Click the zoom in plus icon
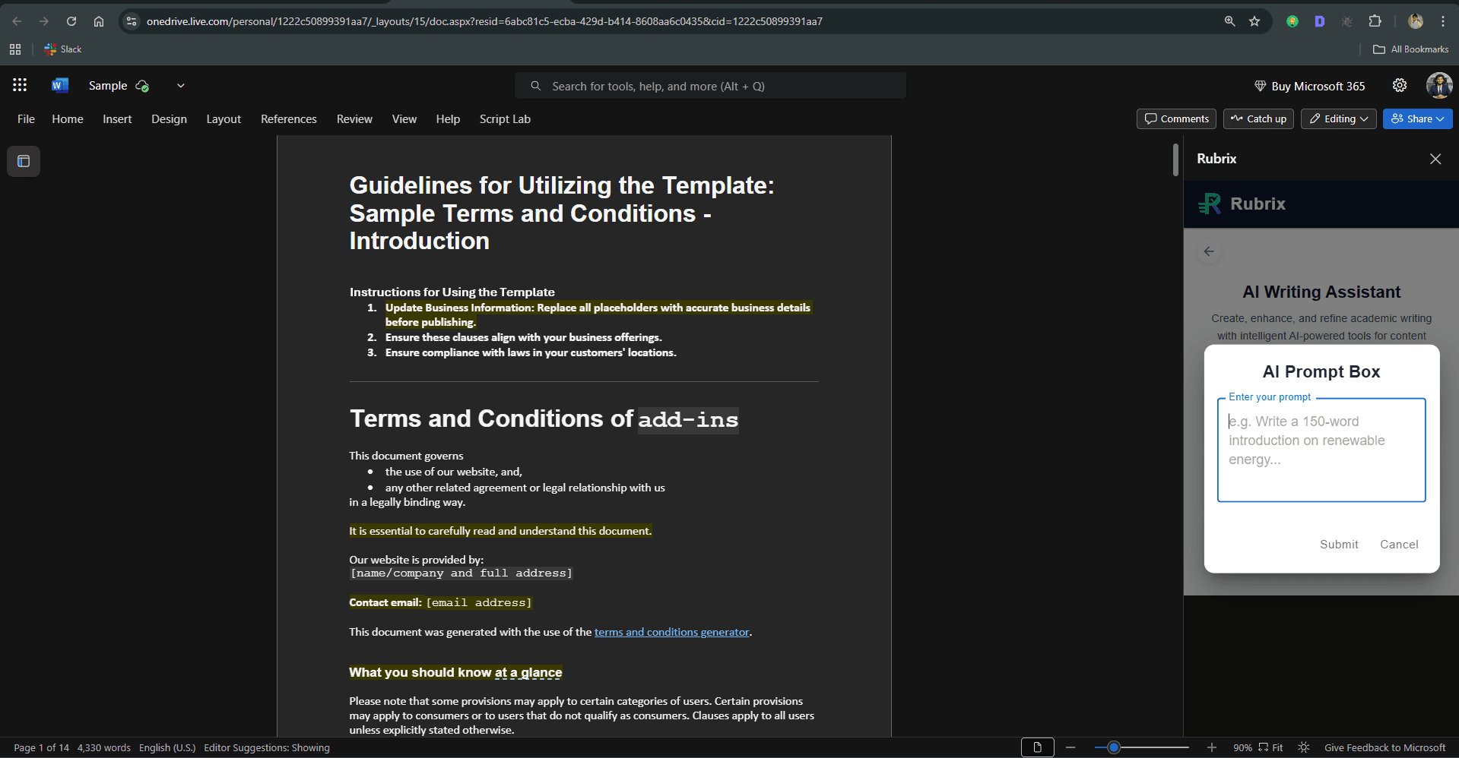The height and width of the screenshot is (758, 1459). (x=1212, y=748)
